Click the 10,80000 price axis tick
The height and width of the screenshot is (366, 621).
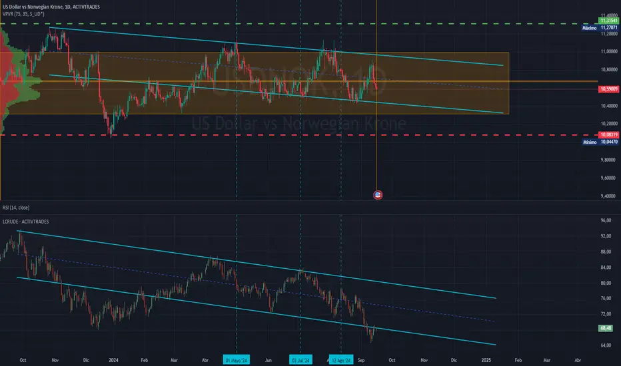609,70
